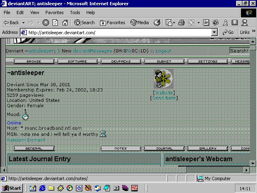Expand the Mail button dropdown arrow
The height and width of the screenshot is (193, 257).
coord(174,23)
